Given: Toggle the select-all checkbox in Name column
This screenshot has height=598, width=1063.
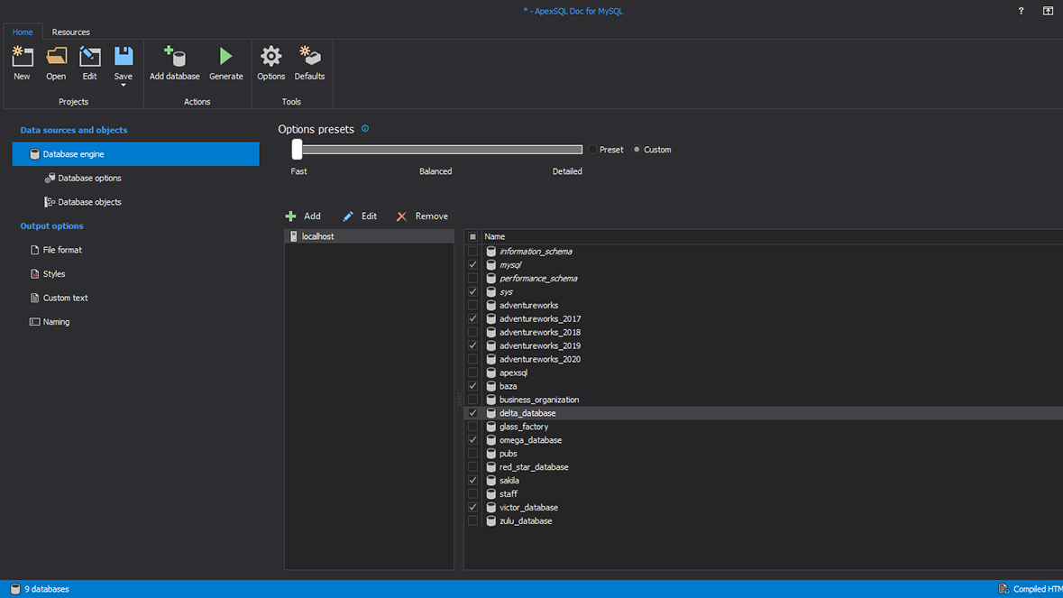Looking at the screenshot, I should pyautogui.click(x=473, y=235).
